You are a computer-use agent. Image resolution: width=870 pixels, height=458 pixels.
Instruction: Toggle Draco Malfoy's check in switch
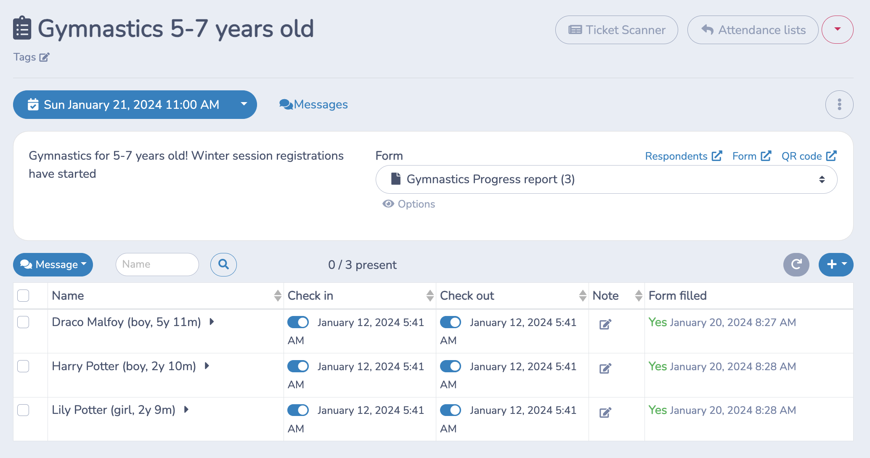(298, 322)
